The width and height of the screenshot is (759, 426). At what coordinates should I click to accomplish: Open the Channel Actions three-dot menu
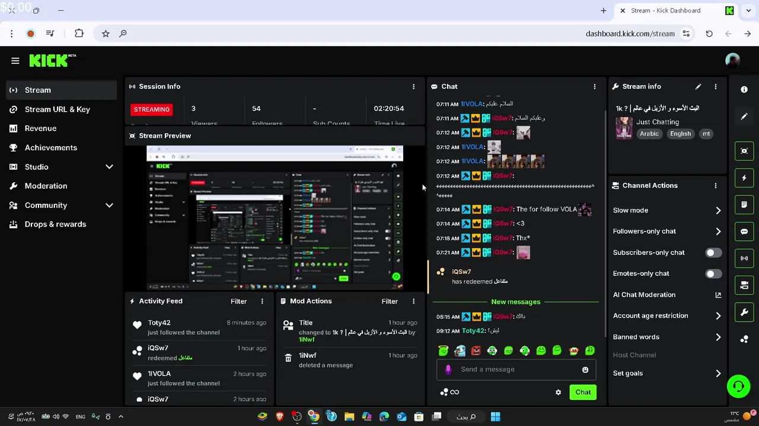pos(716,185)
